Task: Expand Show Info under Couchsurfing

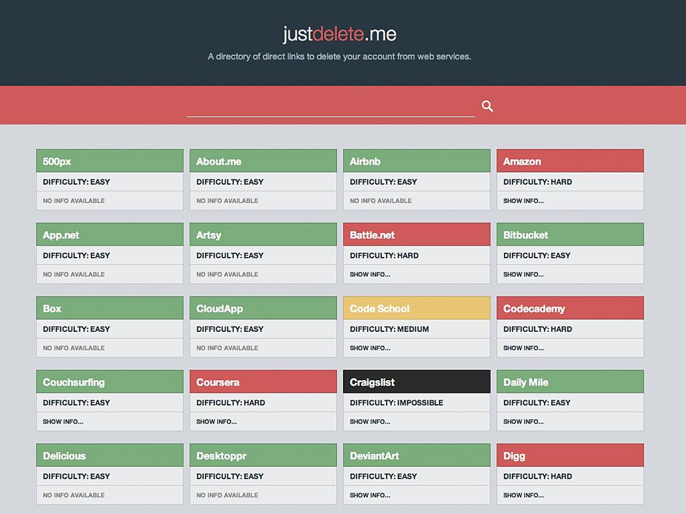Action: point(63,422)
